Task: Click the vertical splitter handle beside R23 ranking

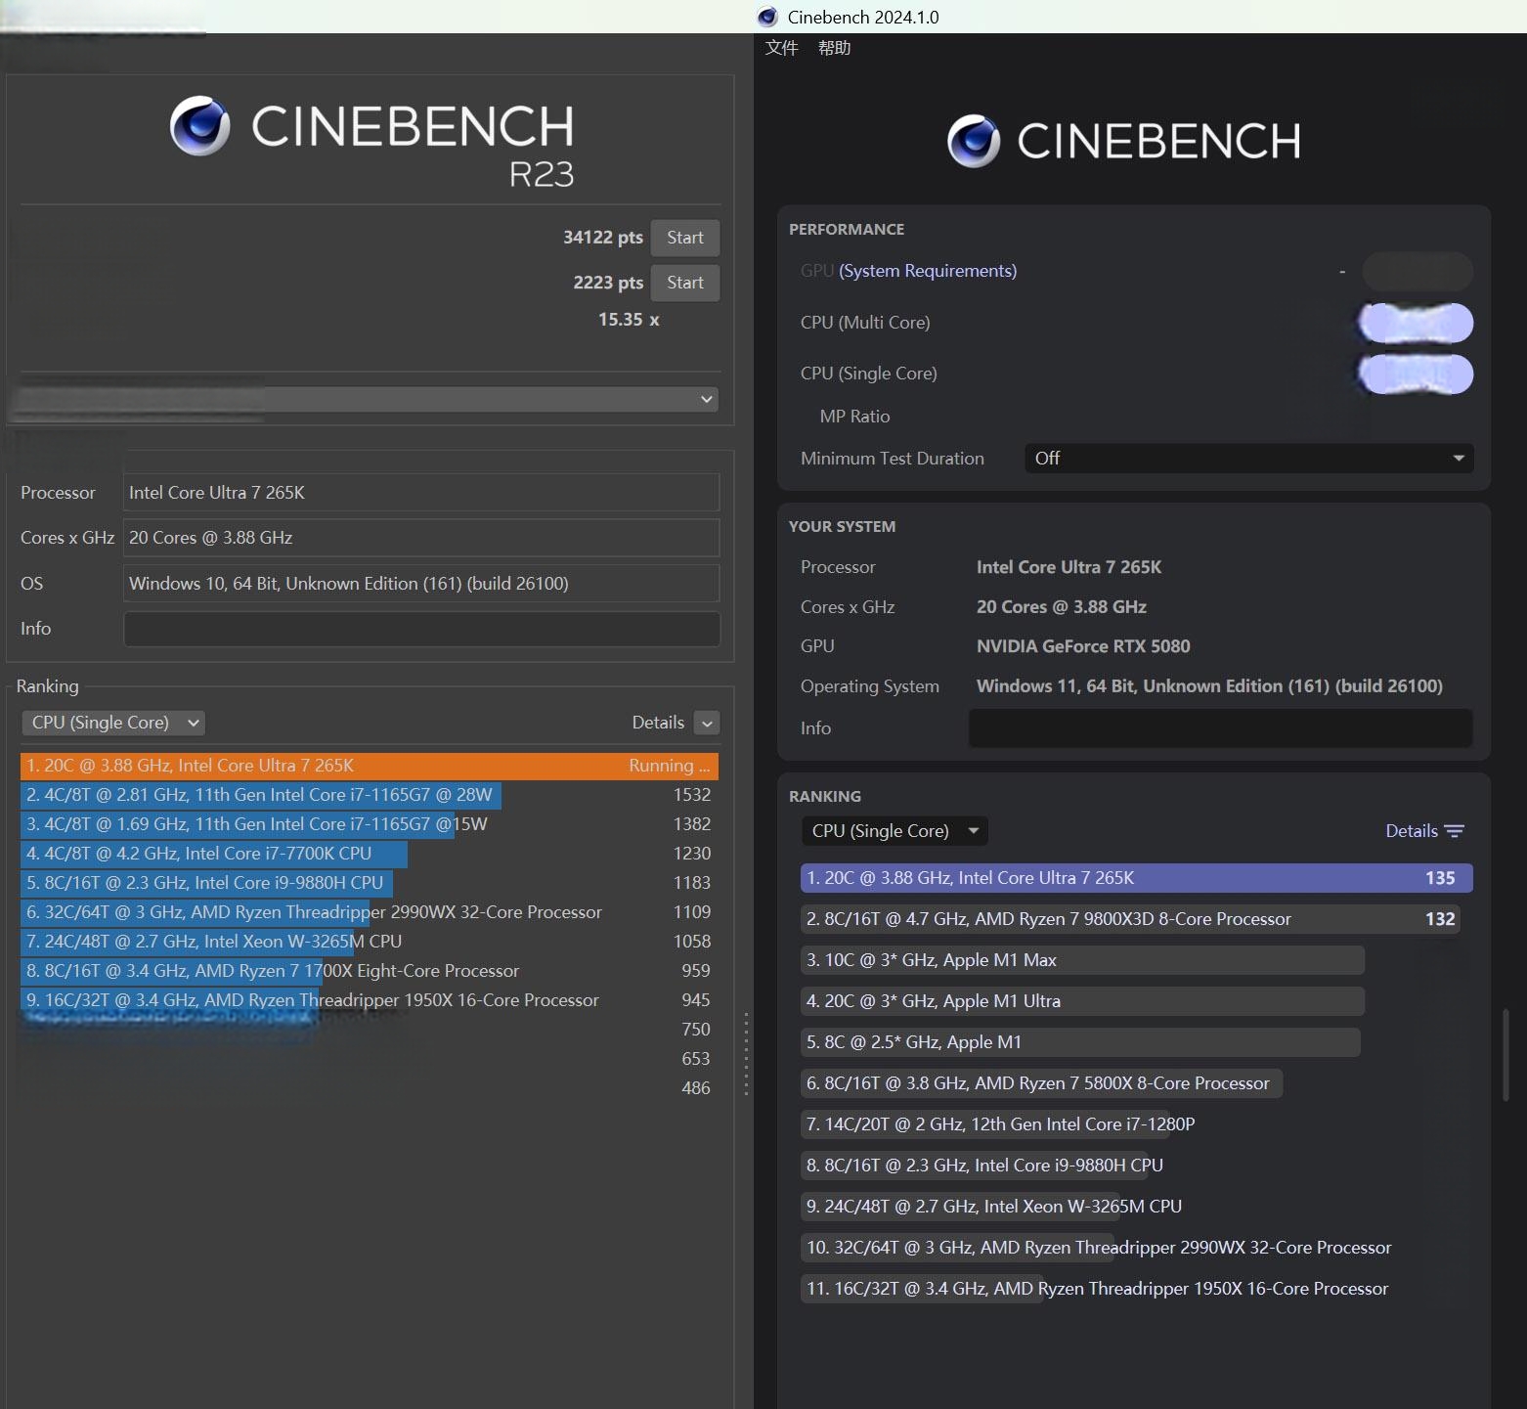Action: tap(746, 1054)
